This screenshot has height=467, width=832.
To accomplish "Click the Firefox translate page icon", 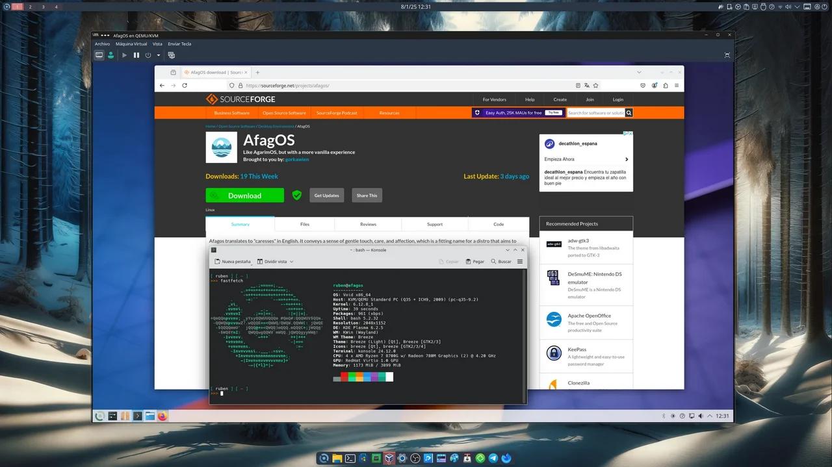I will tap(587, 85).
